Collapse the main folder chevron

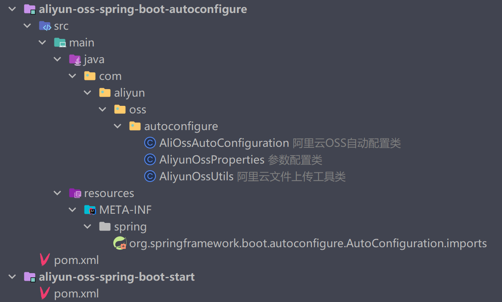point(42,43)
